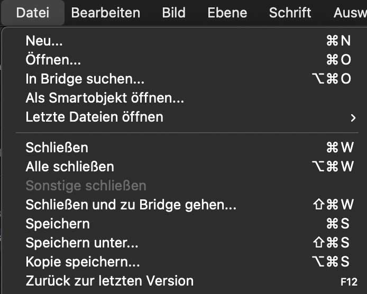
Task: Select Zurück zur letzten Version
Action: [109, 281]
